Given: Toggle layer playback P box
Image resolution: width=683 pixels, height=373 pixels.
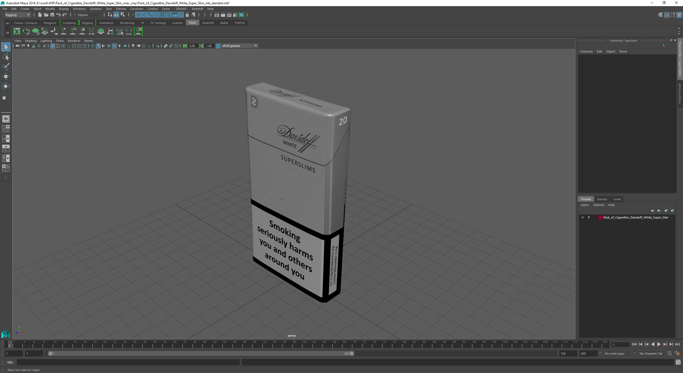Looking at the screenshot, I should (x=589, y=217).
